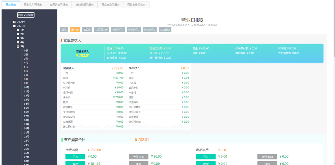
Task: Select the 总览 filter button
Action: (x=64, y=30)
